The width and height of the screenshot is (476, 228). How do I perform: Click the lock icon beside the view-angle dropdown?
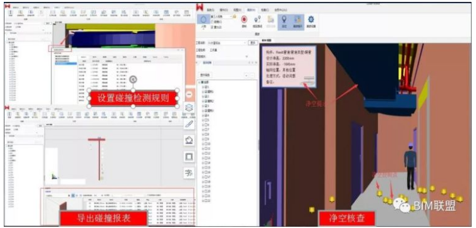tap(235, 16)
